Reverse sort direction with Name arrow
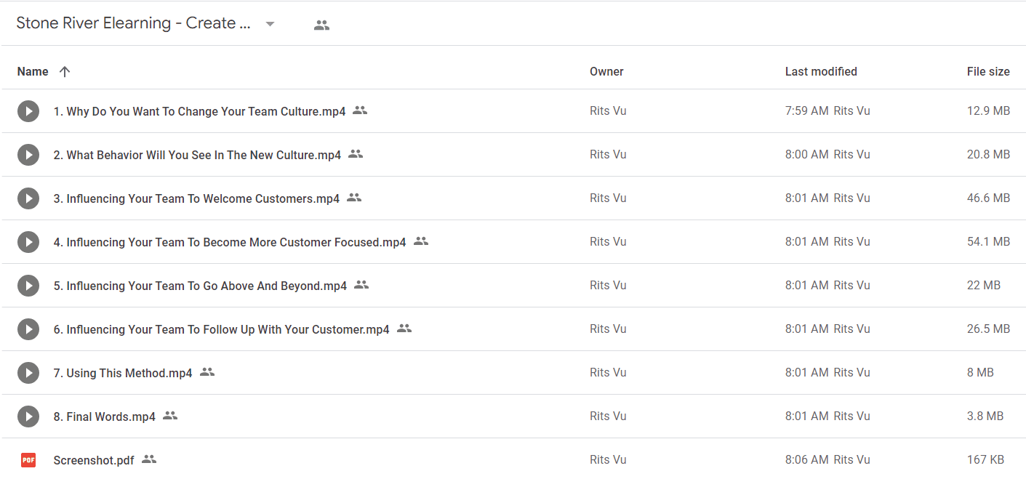The height and width of the screenshot is (479, 1026). click(65, 71)
